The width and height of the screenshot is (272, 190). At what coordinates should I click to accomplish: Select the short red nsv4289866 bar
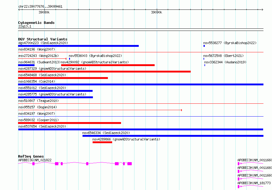(x=102, y=142)
